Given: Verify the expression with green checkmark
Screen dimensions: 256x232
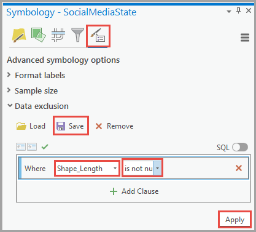Looking at the screenshot, I should 45,146.
